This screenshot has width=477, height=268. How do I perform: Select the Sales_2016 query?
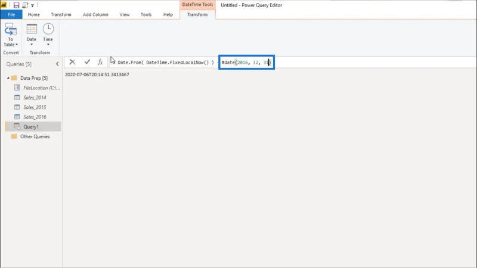35,117
